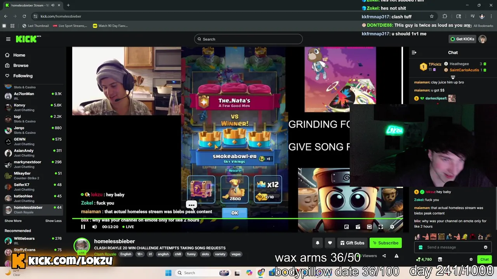
Task: Select the English language tag
Action: coord(125,254)
